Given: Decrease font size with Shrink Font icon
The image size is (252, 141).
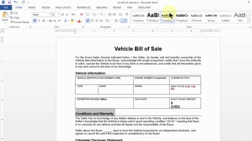Looking at the screenshot, I should coord(67,14).
